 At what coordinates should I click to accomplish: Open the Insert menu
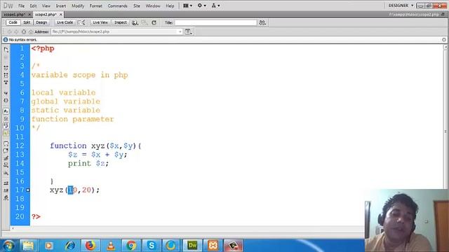[61, 6]
